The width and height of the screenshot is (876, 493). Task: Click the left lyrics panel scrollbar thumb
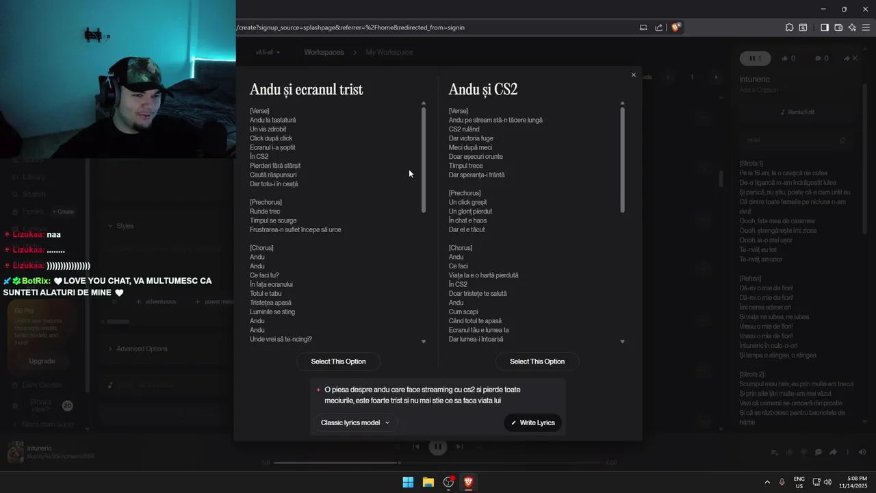click(424, 159)
